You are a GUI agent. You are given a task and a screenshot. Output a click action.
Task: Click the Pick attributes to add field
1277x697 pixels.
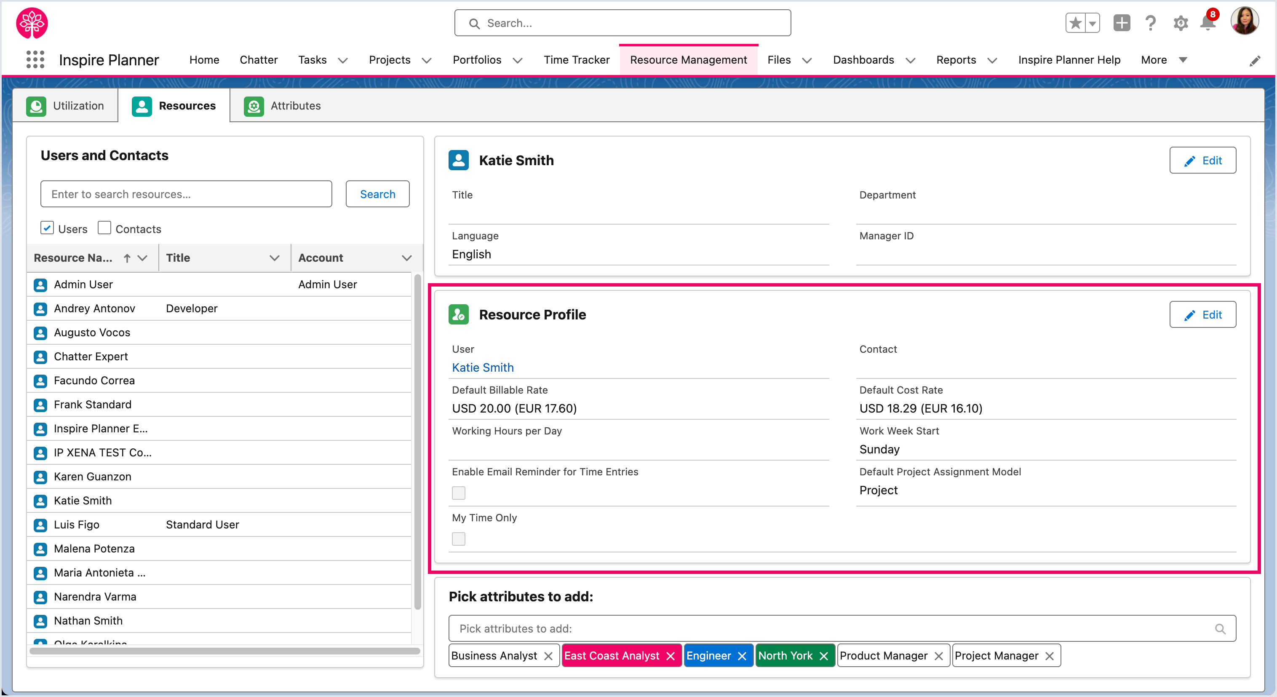pyautogui.click(x=842, y=629)
